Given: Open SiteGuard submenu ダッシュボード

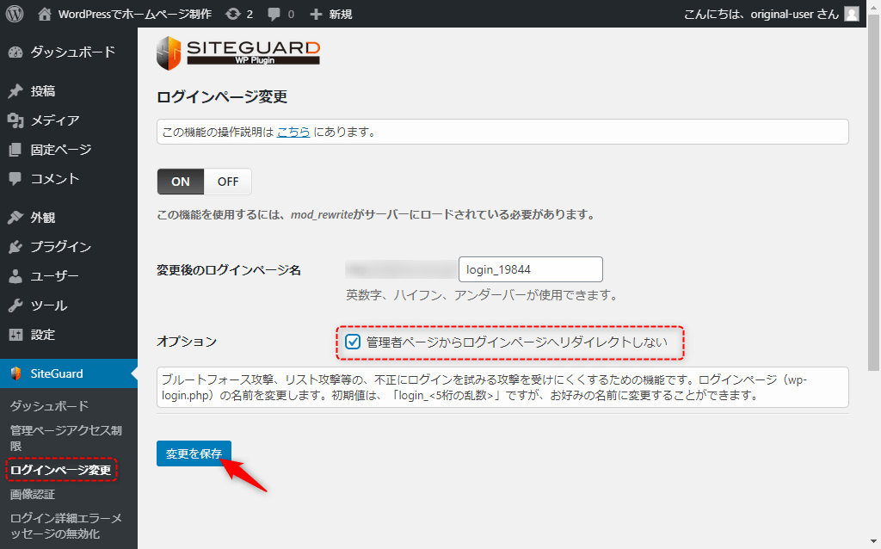Looking at the screenshot, I should (49, 405).
